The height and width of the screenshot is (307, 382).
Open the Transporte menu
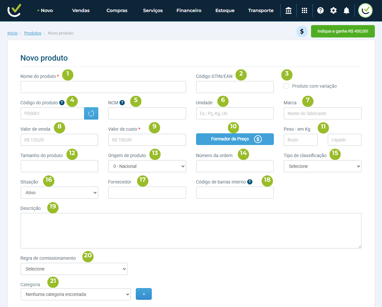[261, 10]
